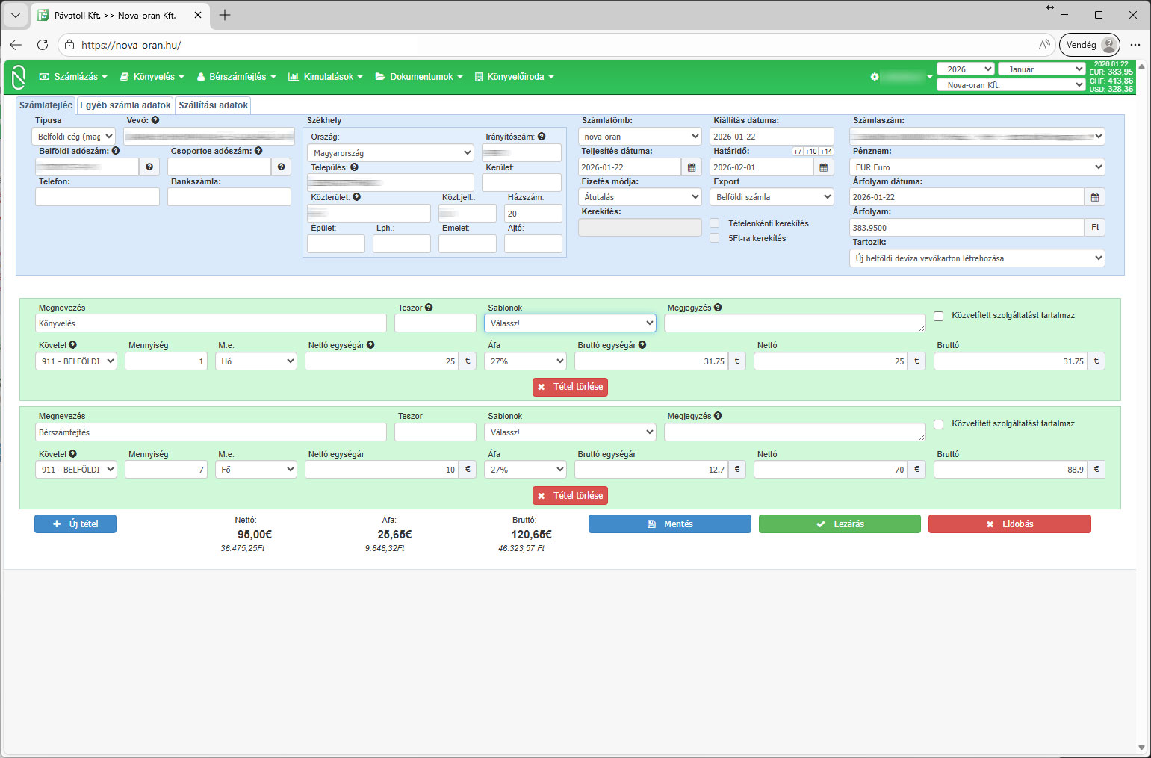Screen dimensions: 1151x758
Task: Click the Telefon input field
Action: click(x=97, y=197)
